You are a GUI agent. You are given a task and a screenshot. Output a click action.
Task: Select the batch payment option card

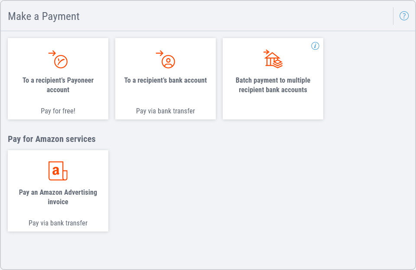pos(273,104)
